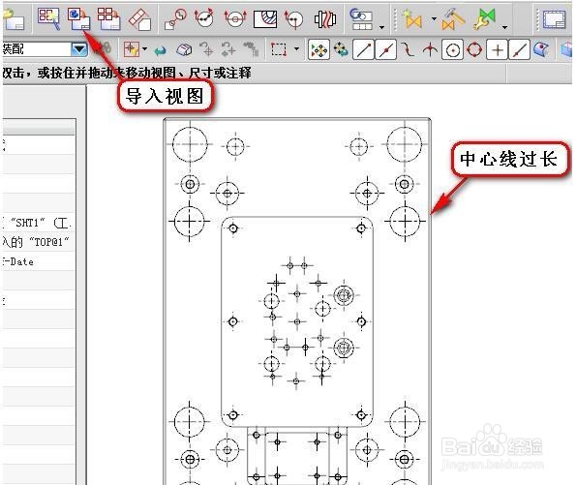
Task: Click the Update Views icon
Action: click(361, 19)
